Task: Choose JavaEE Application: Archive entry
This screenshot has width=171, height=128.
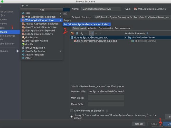Action: [42, 27]
